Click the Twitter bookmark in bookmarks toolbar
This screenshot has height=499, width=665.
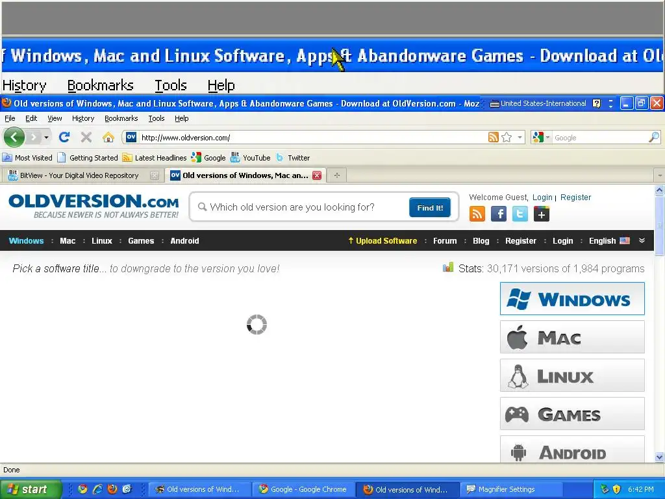[x=293, y=158]
